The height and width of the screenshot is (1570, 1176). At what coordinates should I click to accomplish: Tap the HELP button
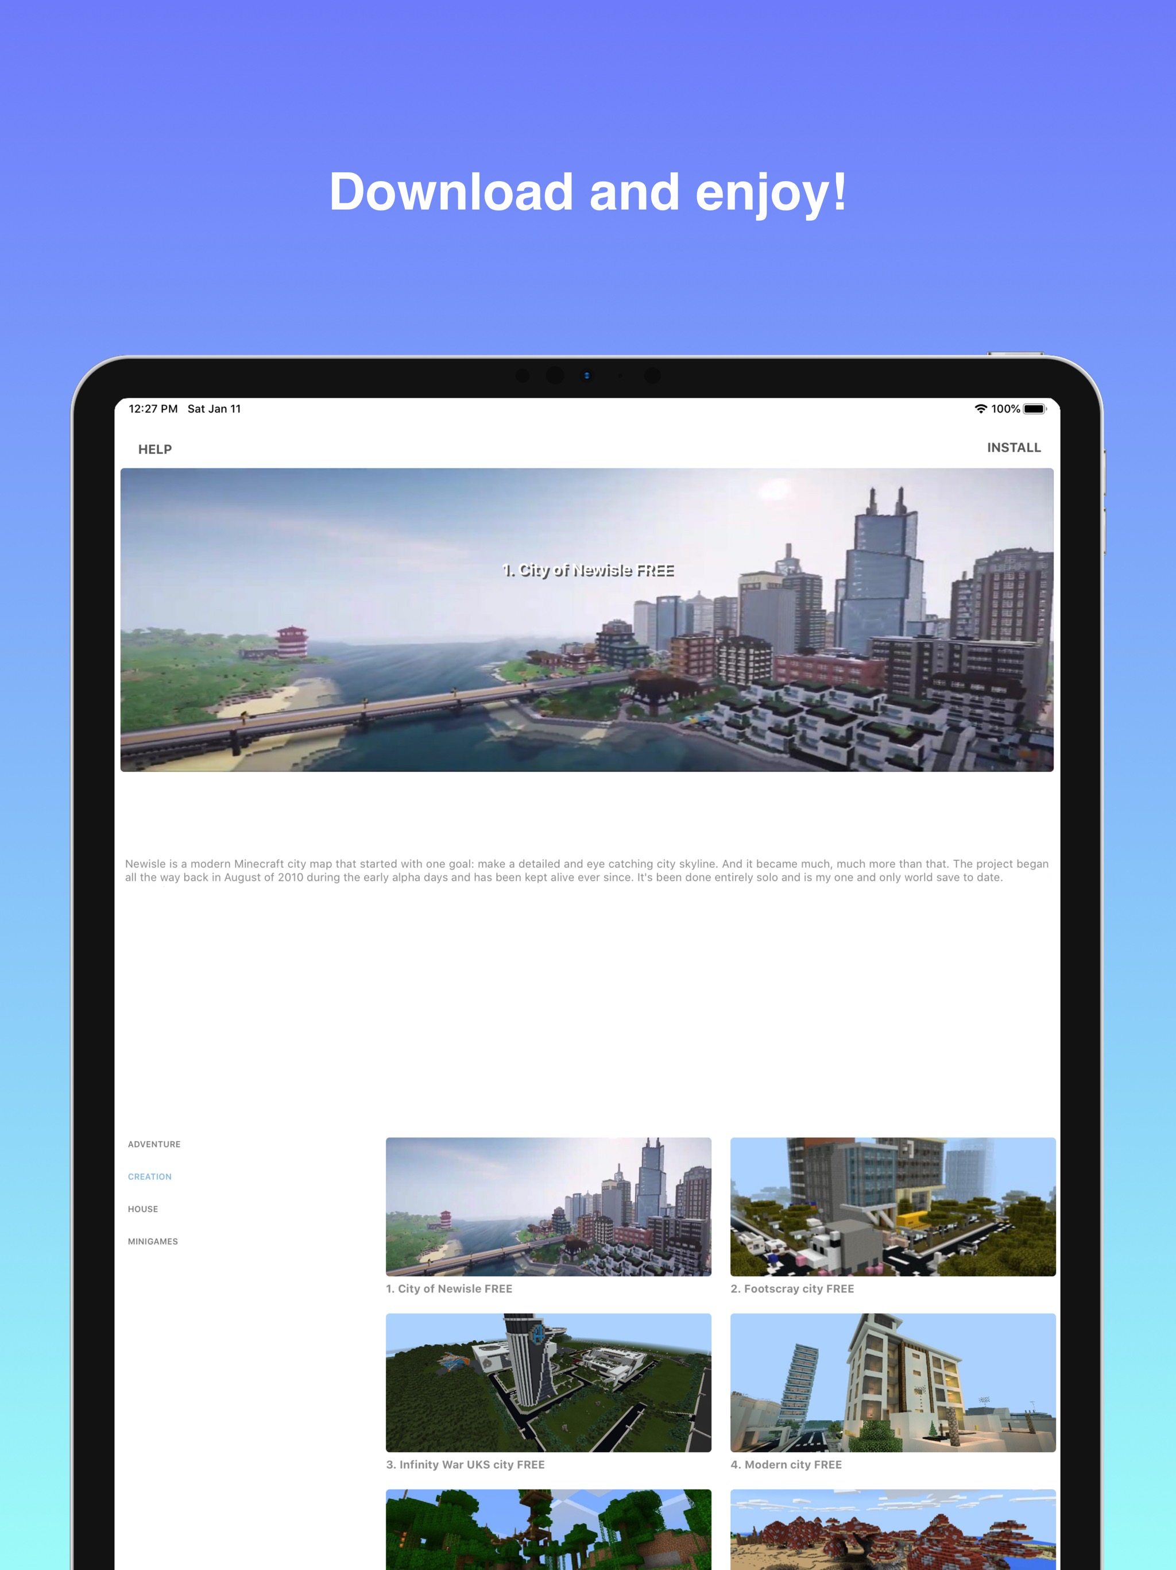[154, 449]
